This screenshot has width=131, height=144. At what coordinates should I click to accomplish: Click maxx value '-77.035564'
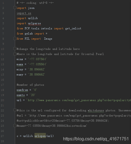[x=37, y=64]
